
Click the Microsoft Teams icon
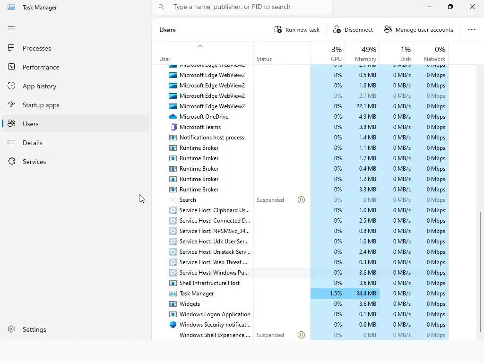tap(173, 127)
